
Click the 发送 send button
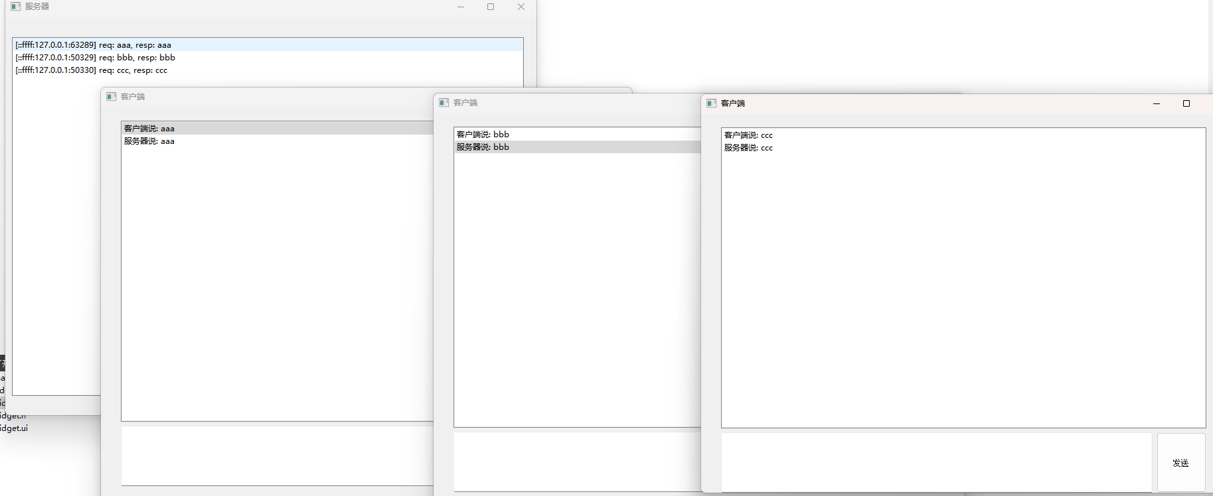1180,462
